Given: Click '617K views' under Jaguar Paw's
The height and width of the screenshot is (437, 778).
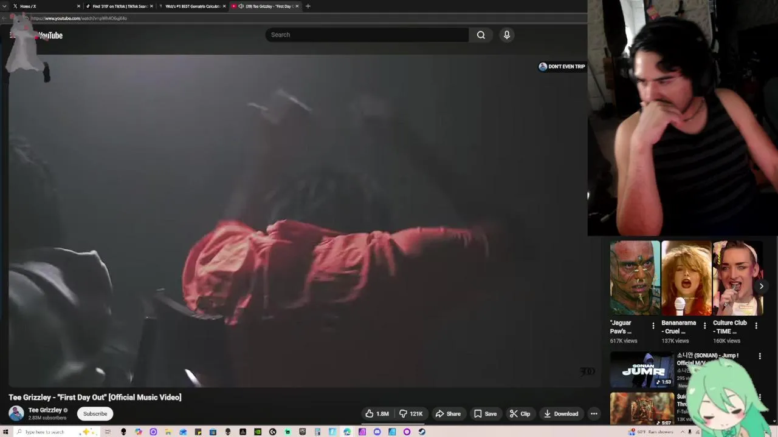Looking at the screenshot, I should (x=624, y=341).
